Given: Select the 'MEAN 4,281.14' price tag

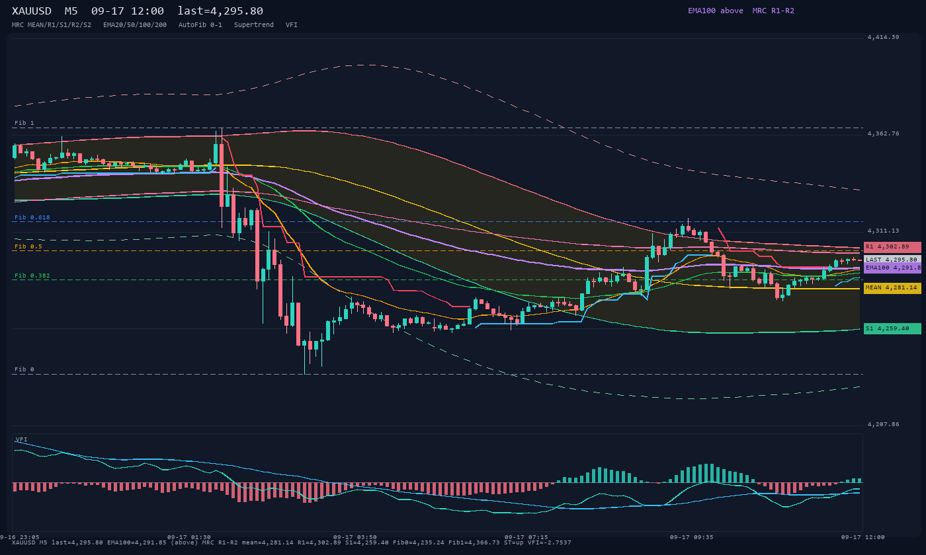Looking at the screenshot, I should click(892, 288).
